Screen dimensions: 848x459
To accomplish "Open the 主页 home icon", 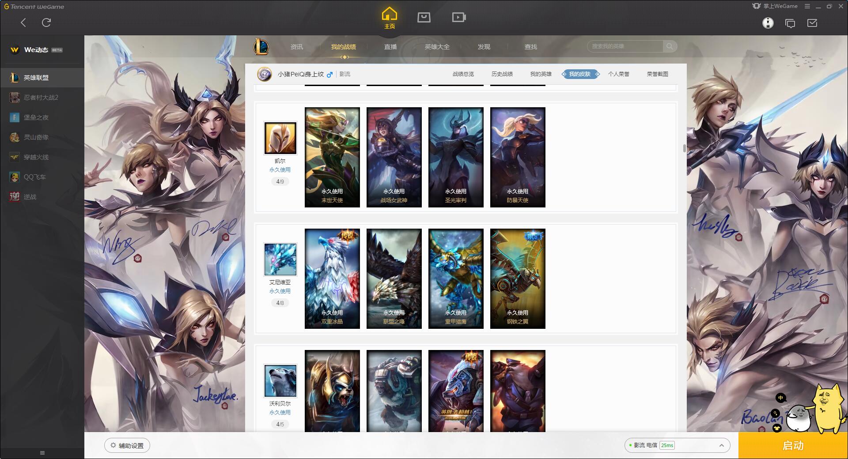I will pos(389,18).
